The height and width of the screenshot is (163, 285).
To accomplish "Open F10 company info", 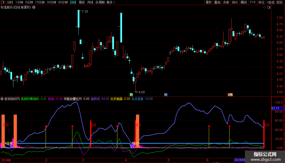I will [x=253, y=2].
